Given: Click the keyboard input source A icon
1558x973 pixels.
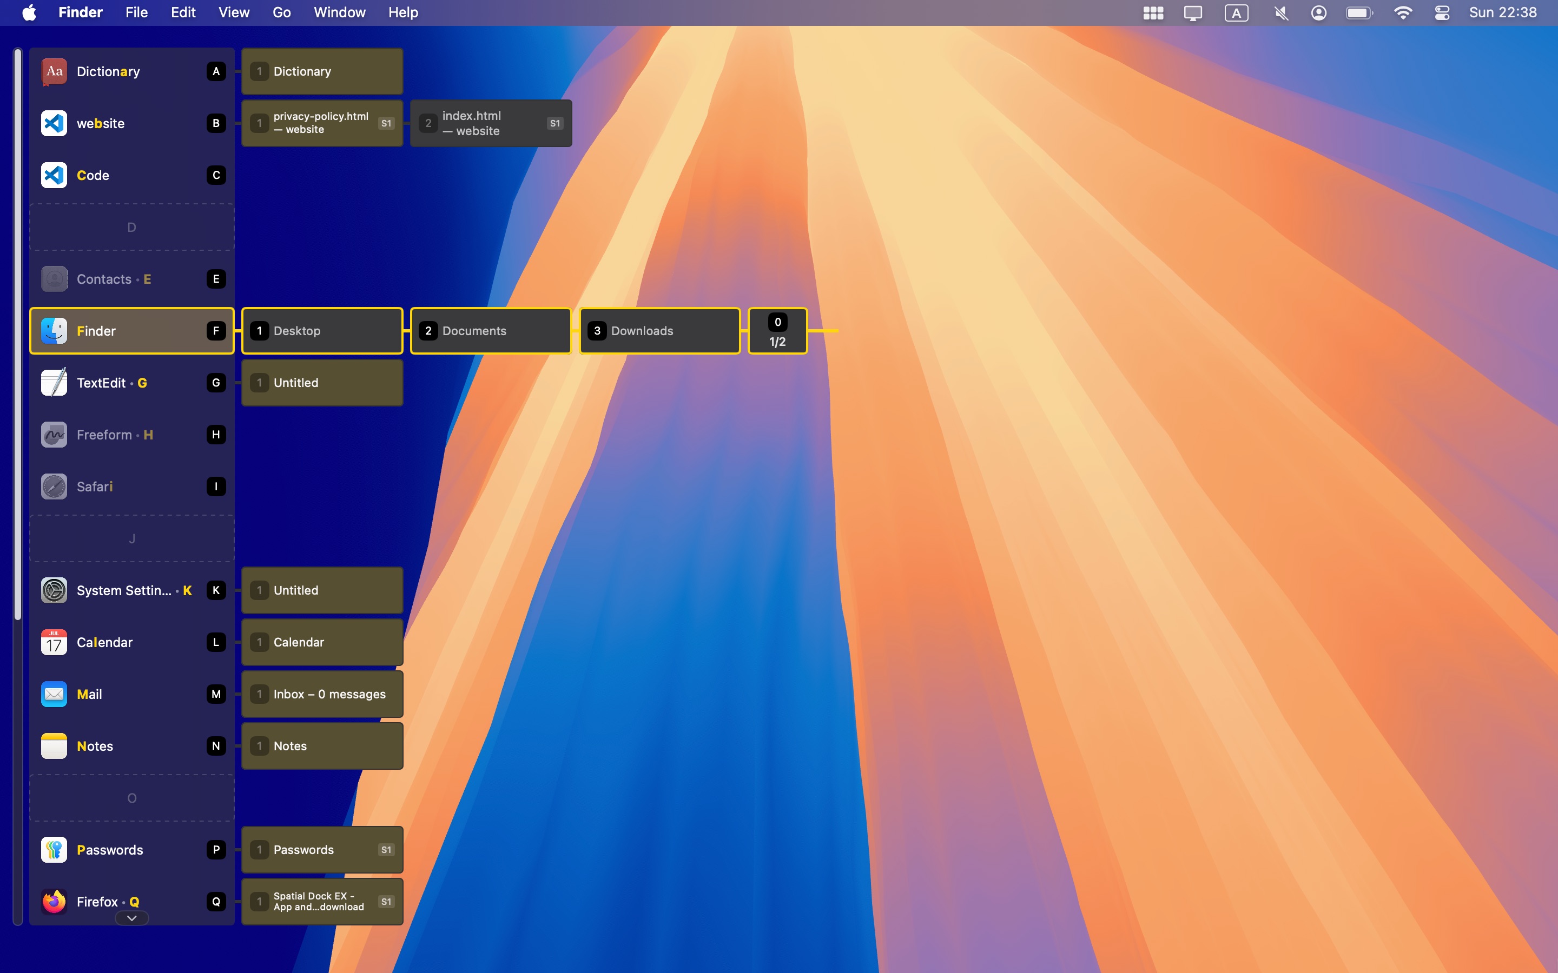Looking at the screenshot, I should coord(1236,13).
